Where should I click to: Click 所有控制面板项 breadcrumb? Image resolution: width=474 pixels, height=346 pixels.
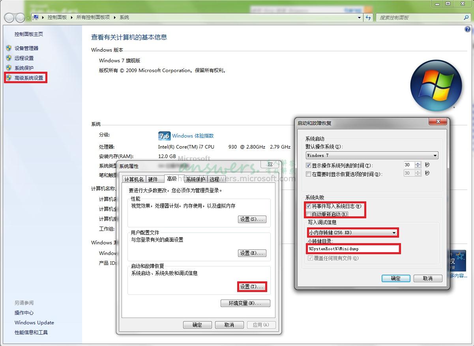pyautogui.click(x=93, y=17)
